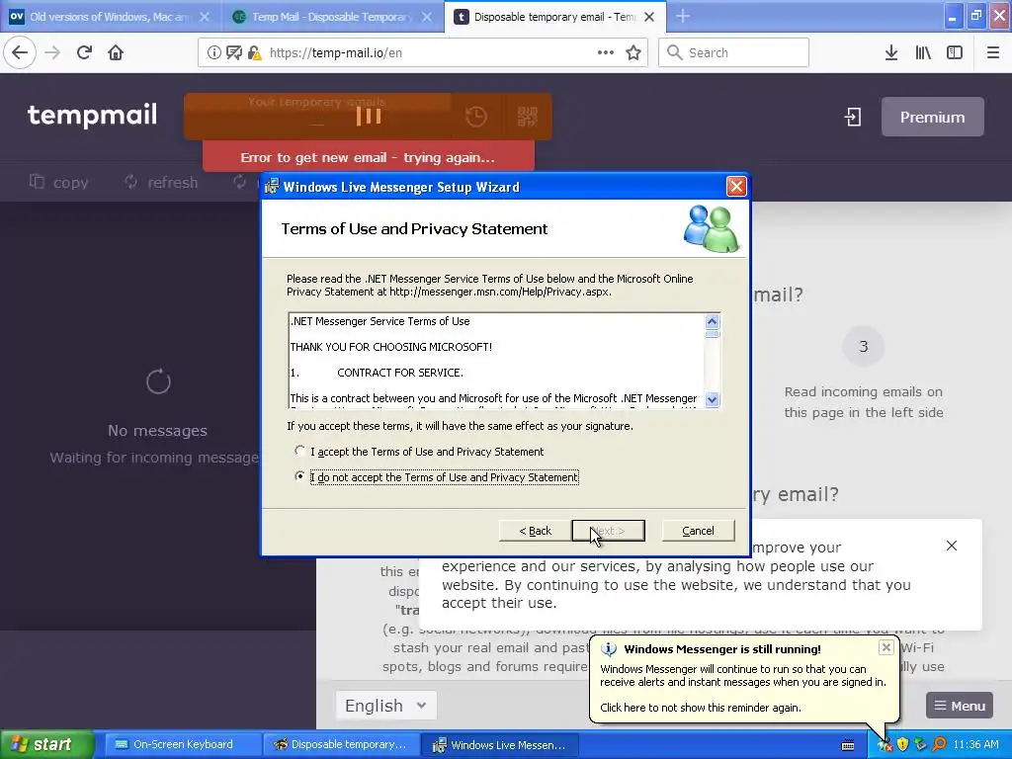Click the terms text scroll up arrow
This screenshot has height=759, width=1012.
pos(712,321)
